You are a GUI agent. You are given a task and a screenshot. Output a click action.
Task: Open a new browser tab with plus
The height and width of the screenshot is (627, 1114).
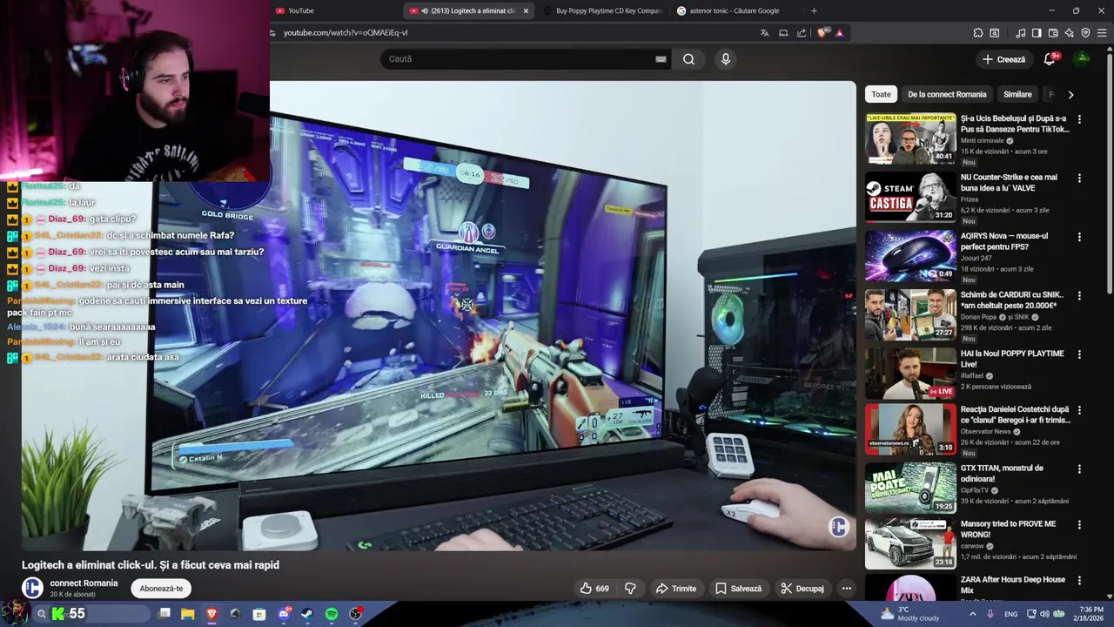coord(814,10)
